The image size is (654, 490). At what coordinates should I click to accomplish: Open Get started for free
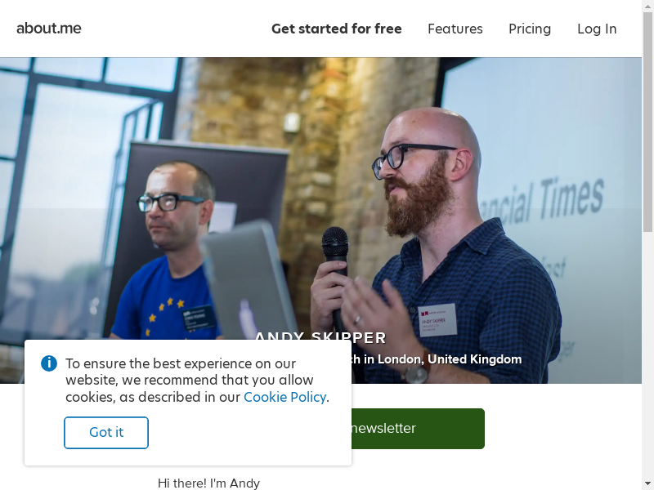point(337,29)
